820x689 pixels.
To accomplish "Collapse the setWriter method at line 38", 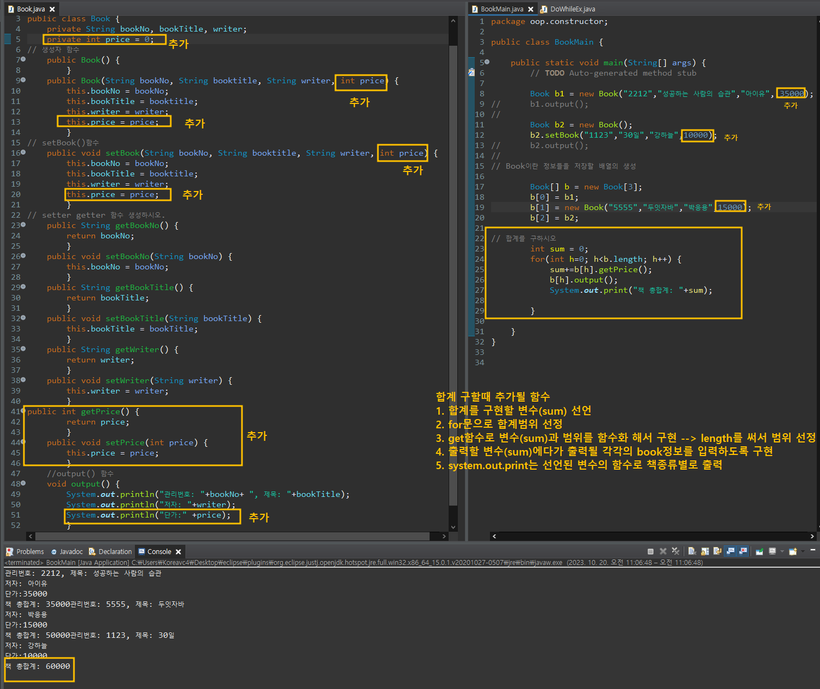I will pyautogui.click(x=23, y=380).
